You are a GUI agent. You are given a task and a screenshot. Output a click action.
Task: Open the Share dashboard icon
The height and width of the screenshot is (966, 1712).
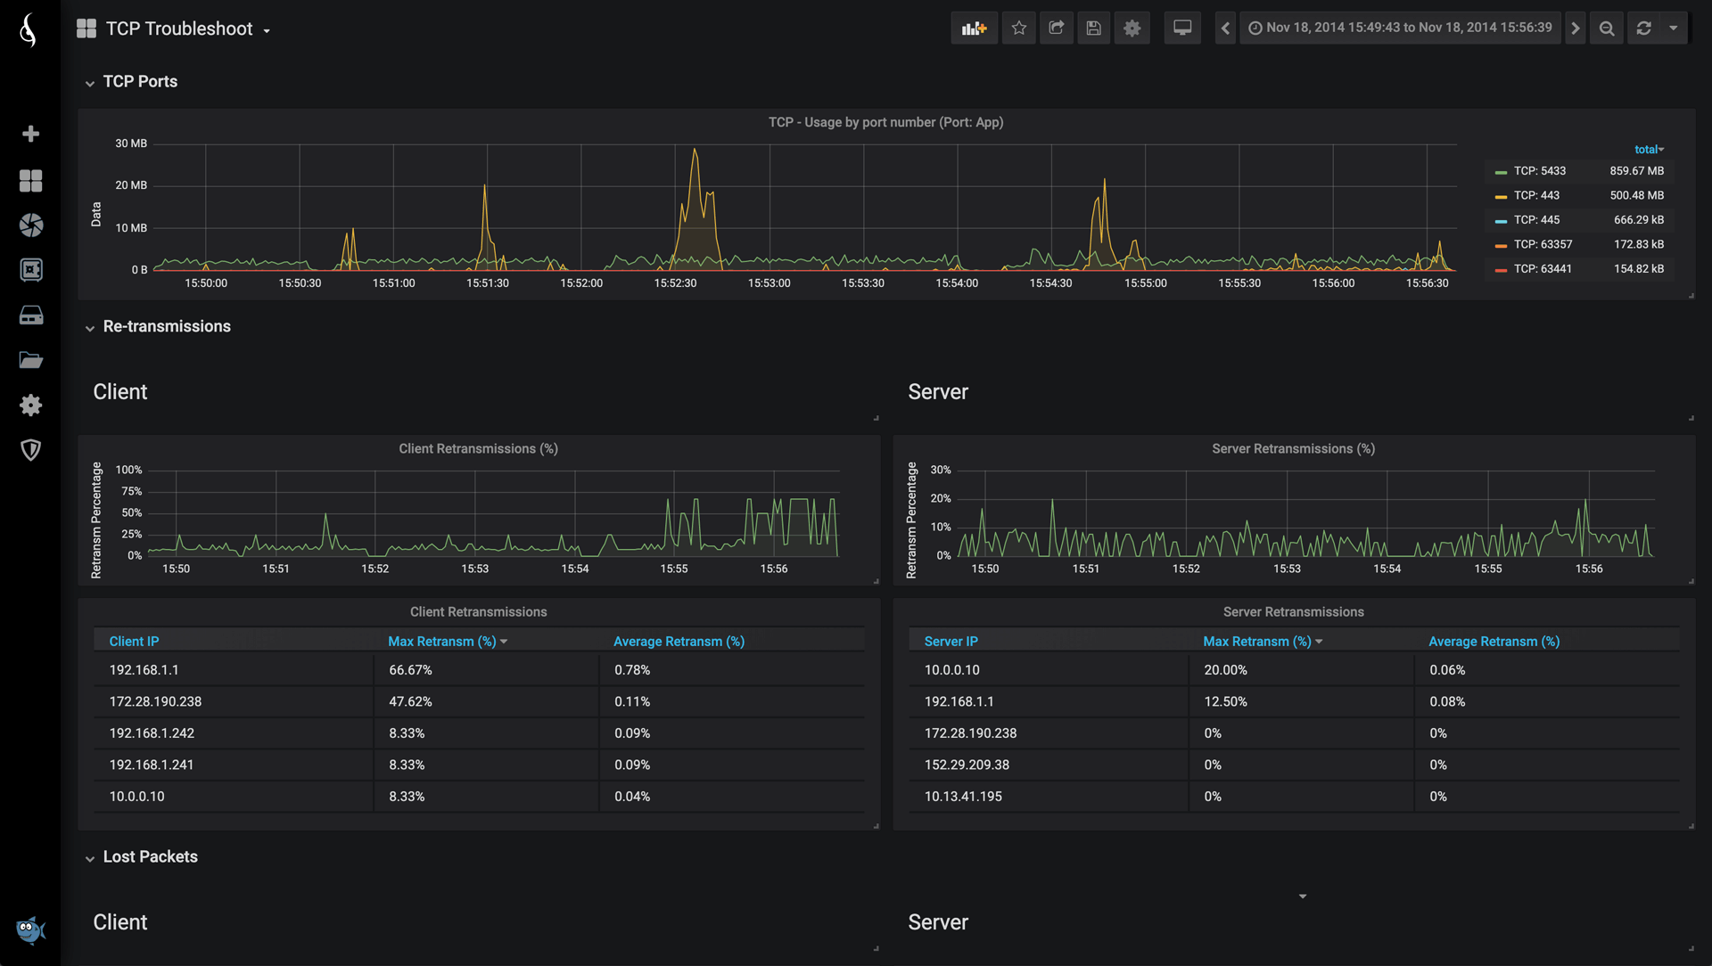(1057, 29)
